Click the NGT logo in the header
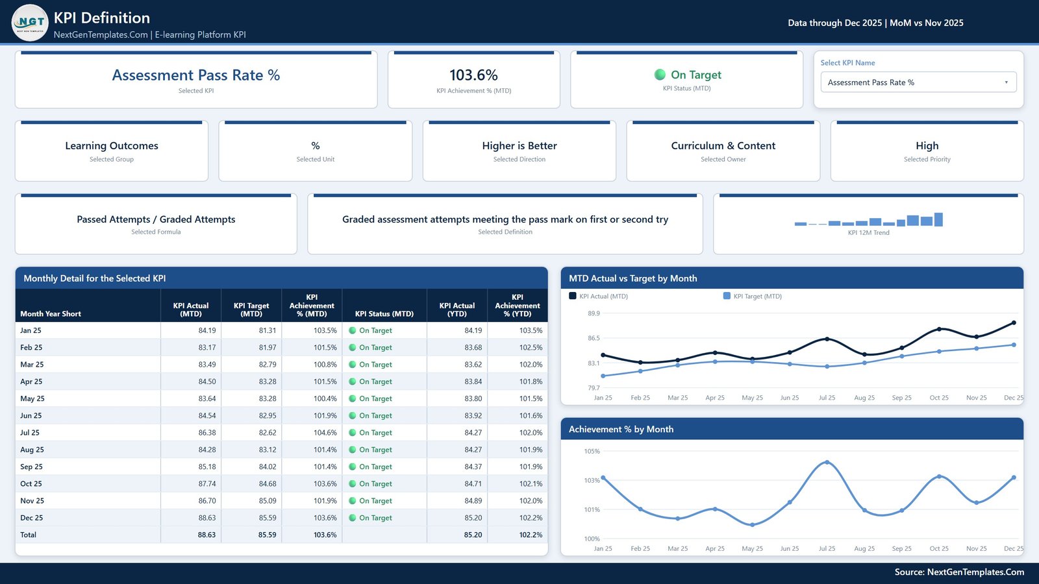1039x584 pixels. [x=30, y=23]
